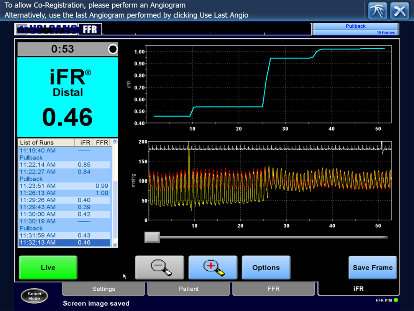
Task: Click the Screen image saved status message
Action: [x=96, y=303]
